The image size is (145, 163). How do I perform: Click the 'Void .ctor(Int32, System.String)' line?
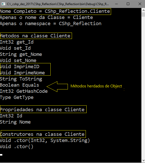coord(45,140)
